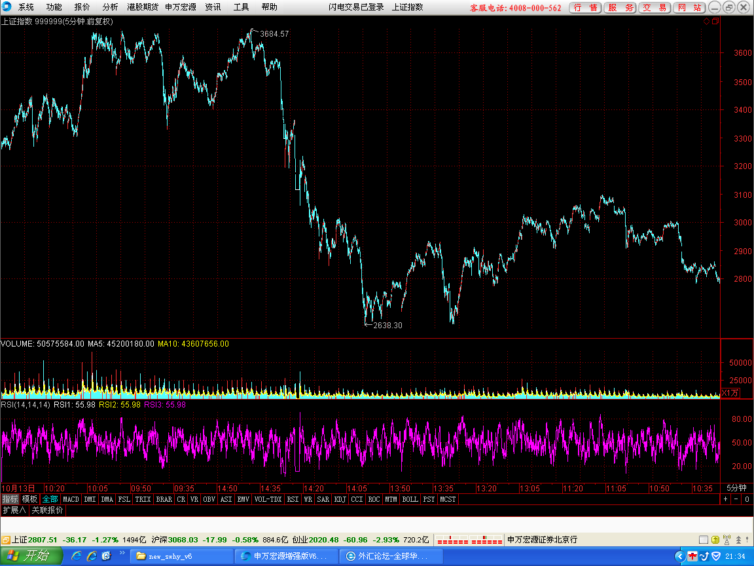
Task: Switch indicator to CR
Action: click(181, 499)
